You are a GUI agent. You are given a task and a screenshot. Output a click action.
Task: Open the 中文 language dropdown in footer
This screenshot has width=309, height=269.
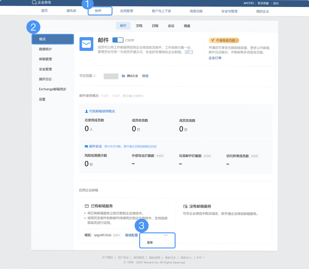200,258
